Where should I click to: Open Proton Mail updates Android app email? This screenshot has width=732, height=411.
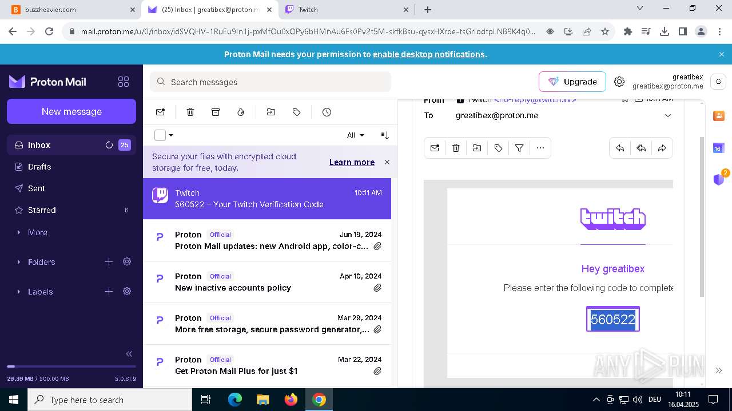(x=267, y=240)
